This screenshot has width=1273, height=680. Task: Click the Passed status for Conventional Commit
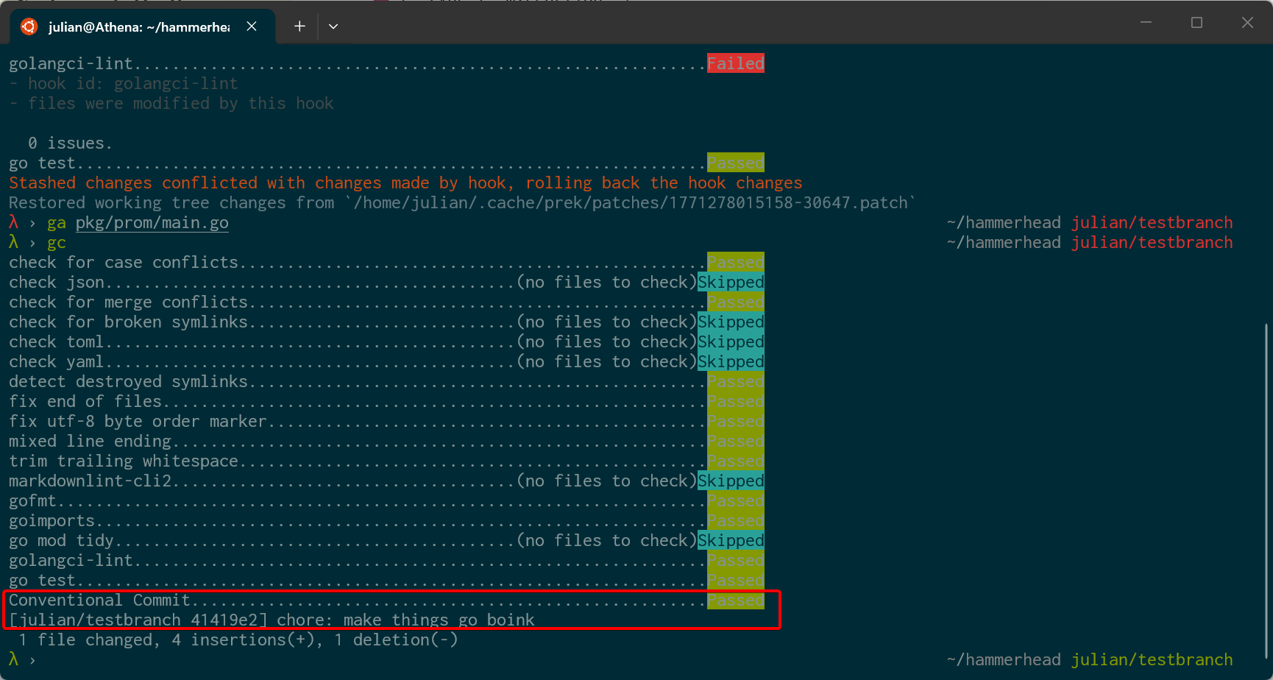point(735,601)
